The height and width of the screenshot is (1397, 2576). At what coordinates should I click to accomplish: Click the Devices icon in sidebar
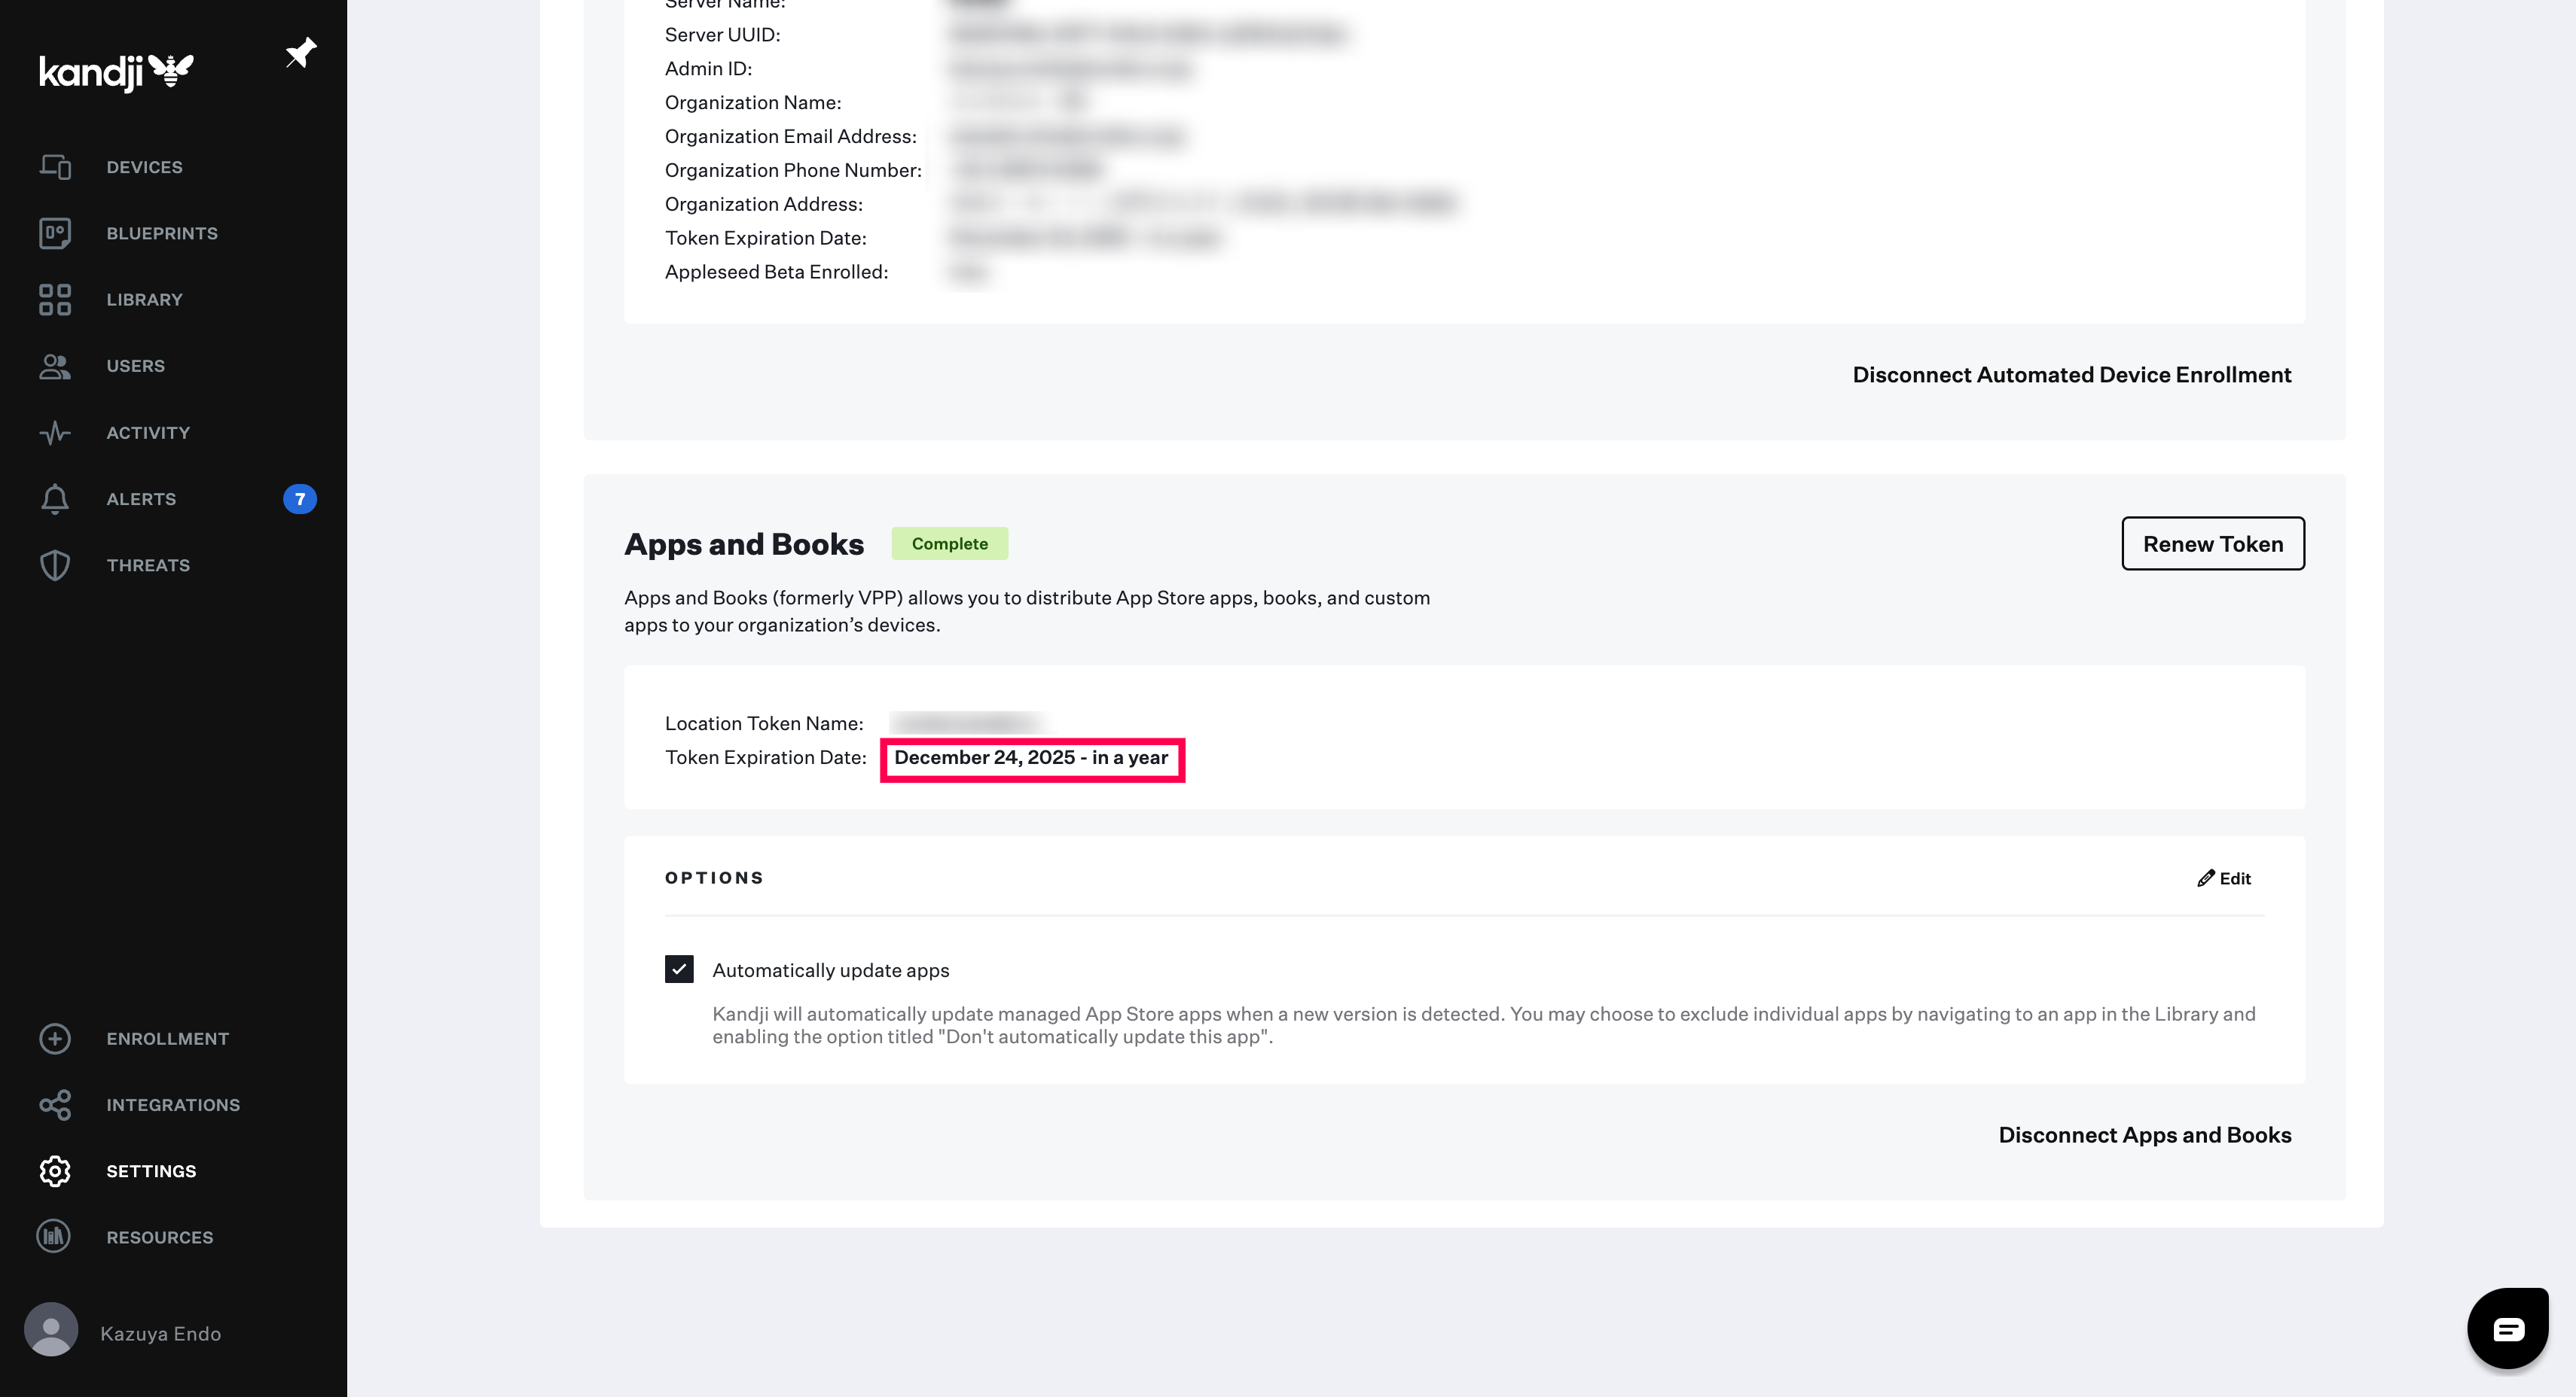pyautogui.click(x=55, y=167)
